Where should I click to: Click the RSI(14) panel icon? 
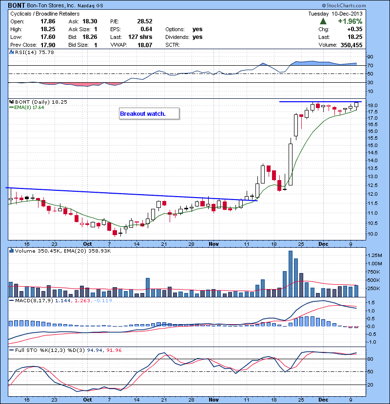[x=11, y=52]
